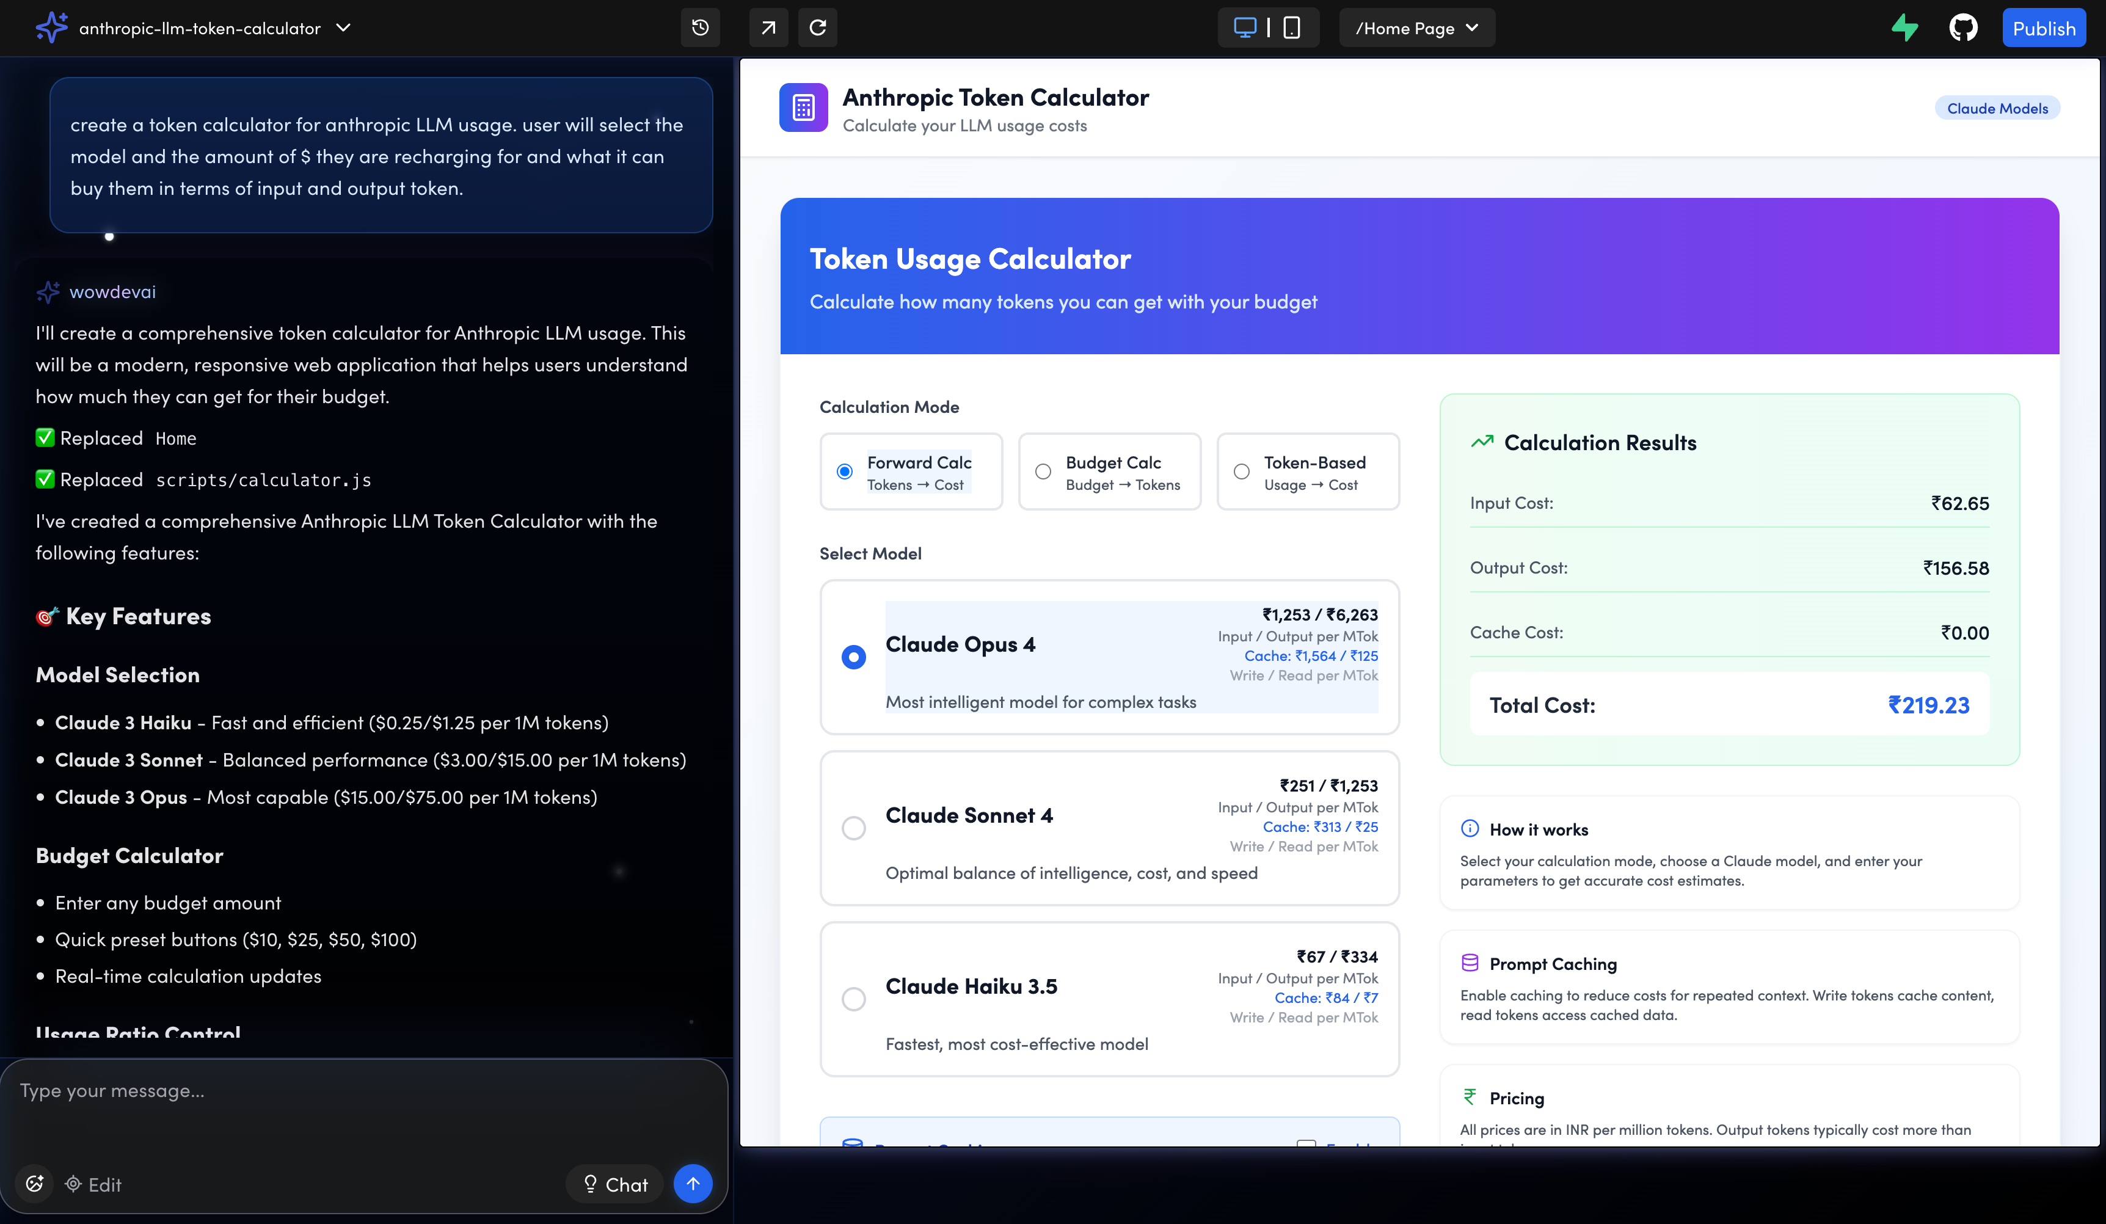
Task: Click the Output Cost ₹156.58 value
Action: tap(1956, 568)
